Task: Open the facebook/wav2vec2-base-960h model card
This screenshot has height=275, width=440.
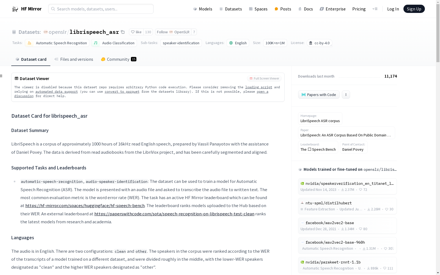Action: click(x=347, y=245)
